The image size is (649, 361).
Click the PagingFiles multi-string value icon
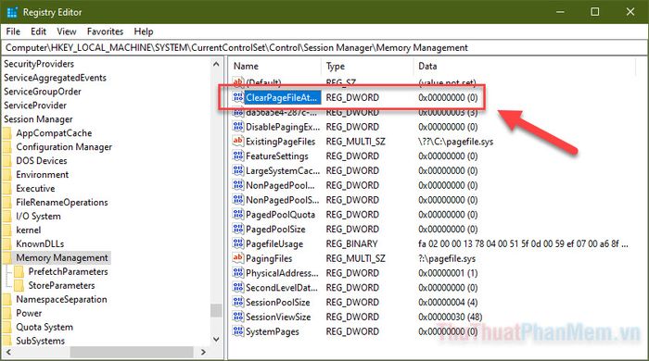238,258
